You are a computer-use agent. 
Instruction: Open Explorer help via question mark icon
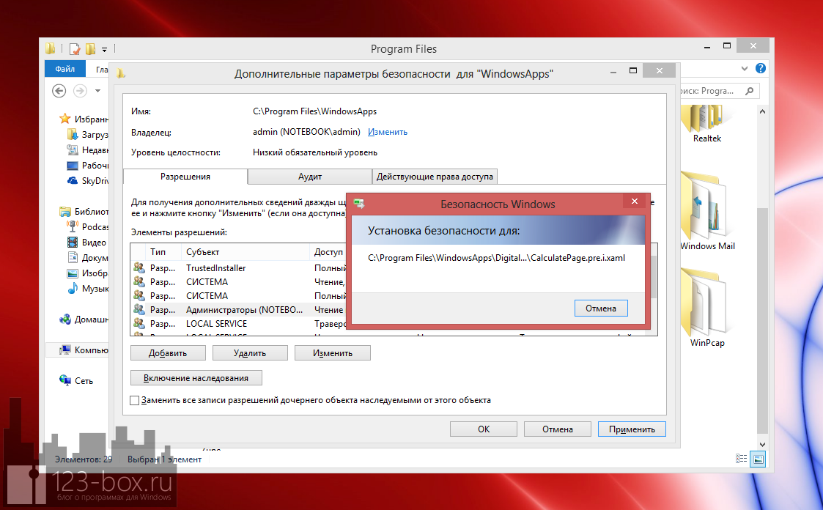click(760, 70)
